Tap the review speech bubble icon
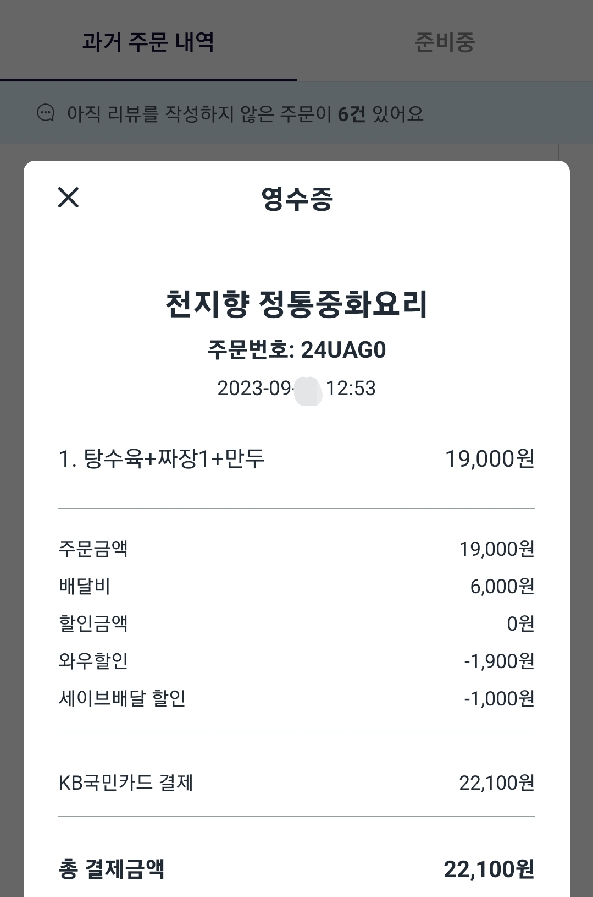593x897 pixels. [46, 113]
